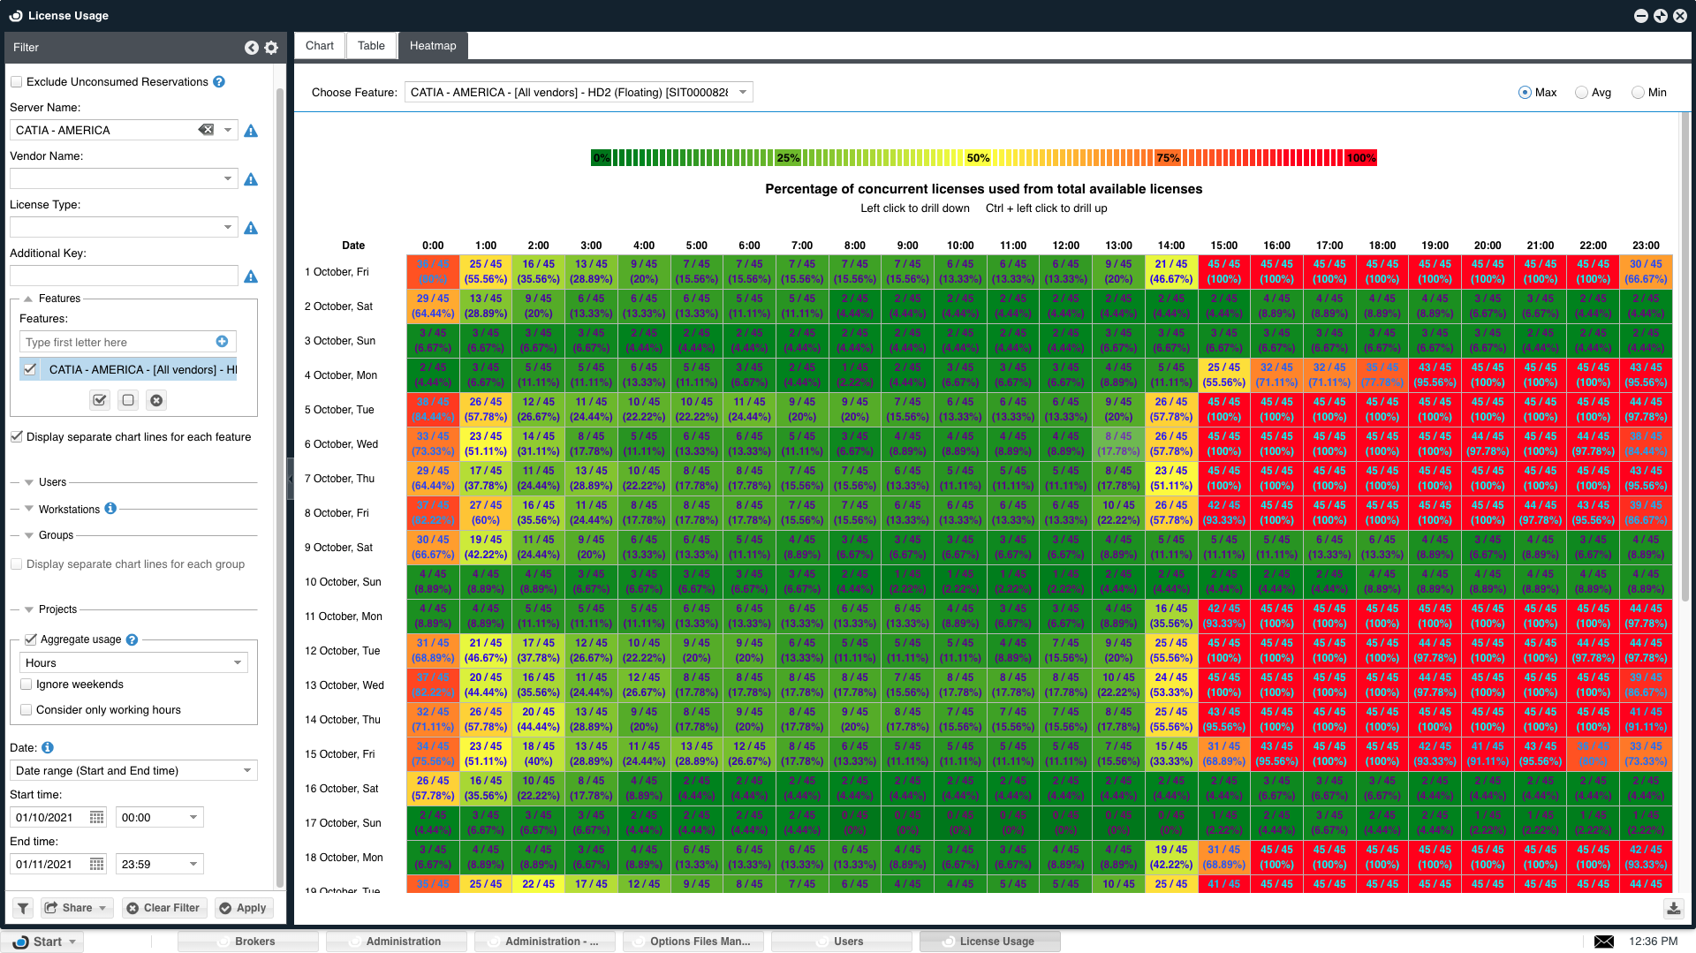
Task: Collapse the Filter panel with arrow icon
Action: click(252, 48)
